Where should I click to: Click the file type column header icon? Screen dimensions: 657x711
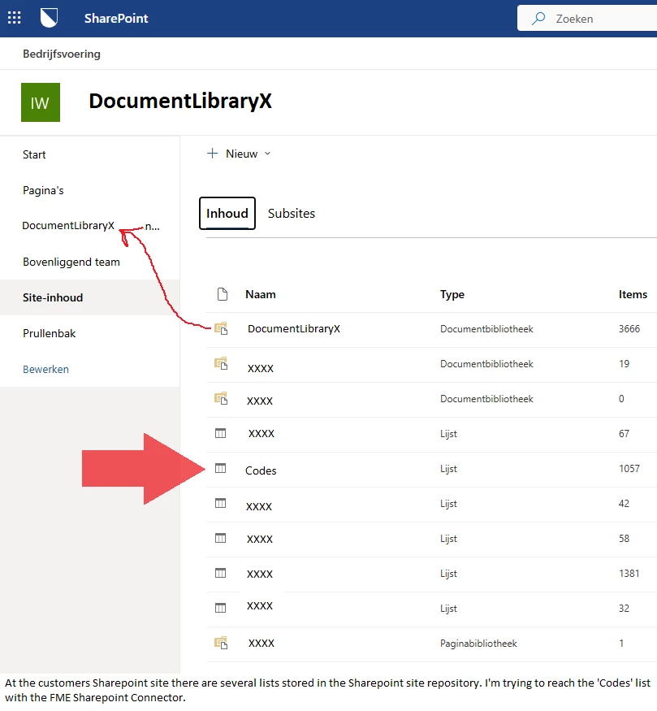click(222, 294)
